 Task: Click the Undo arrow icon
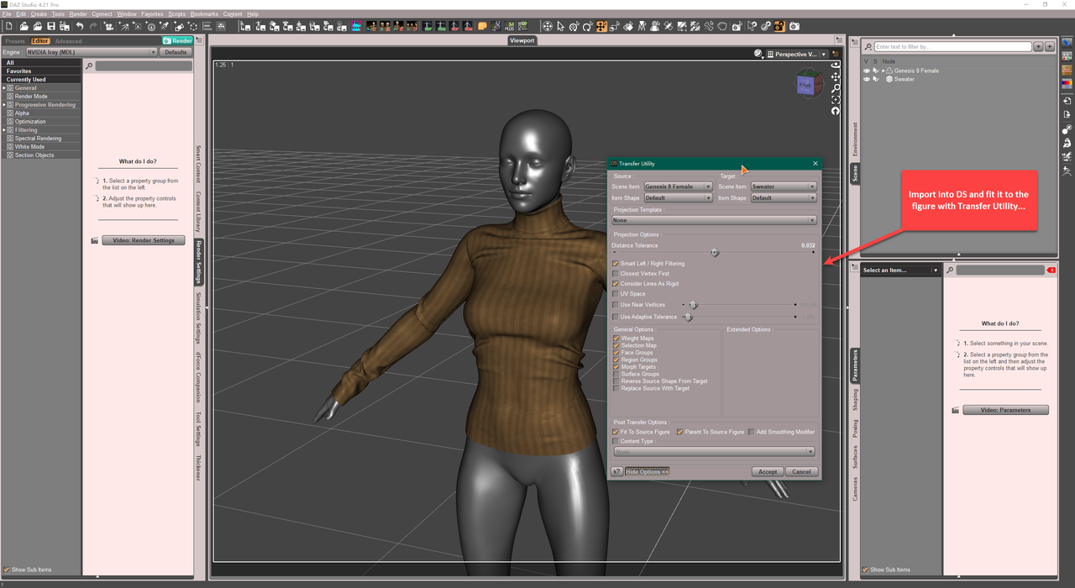click(x=80, y=27)
